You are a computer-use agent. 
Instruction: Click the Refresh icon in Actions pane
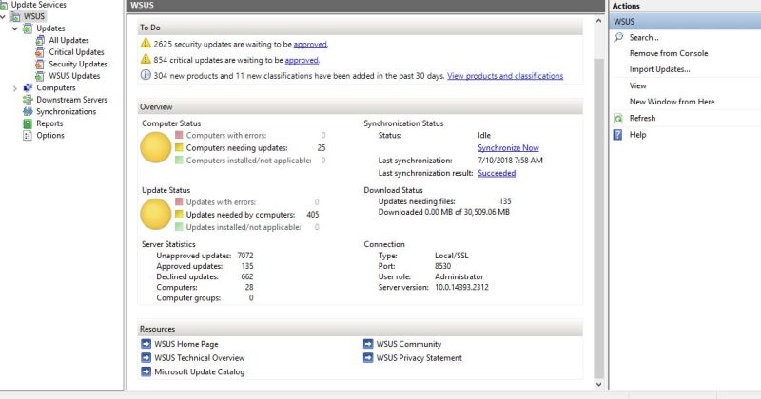(618, 119)
